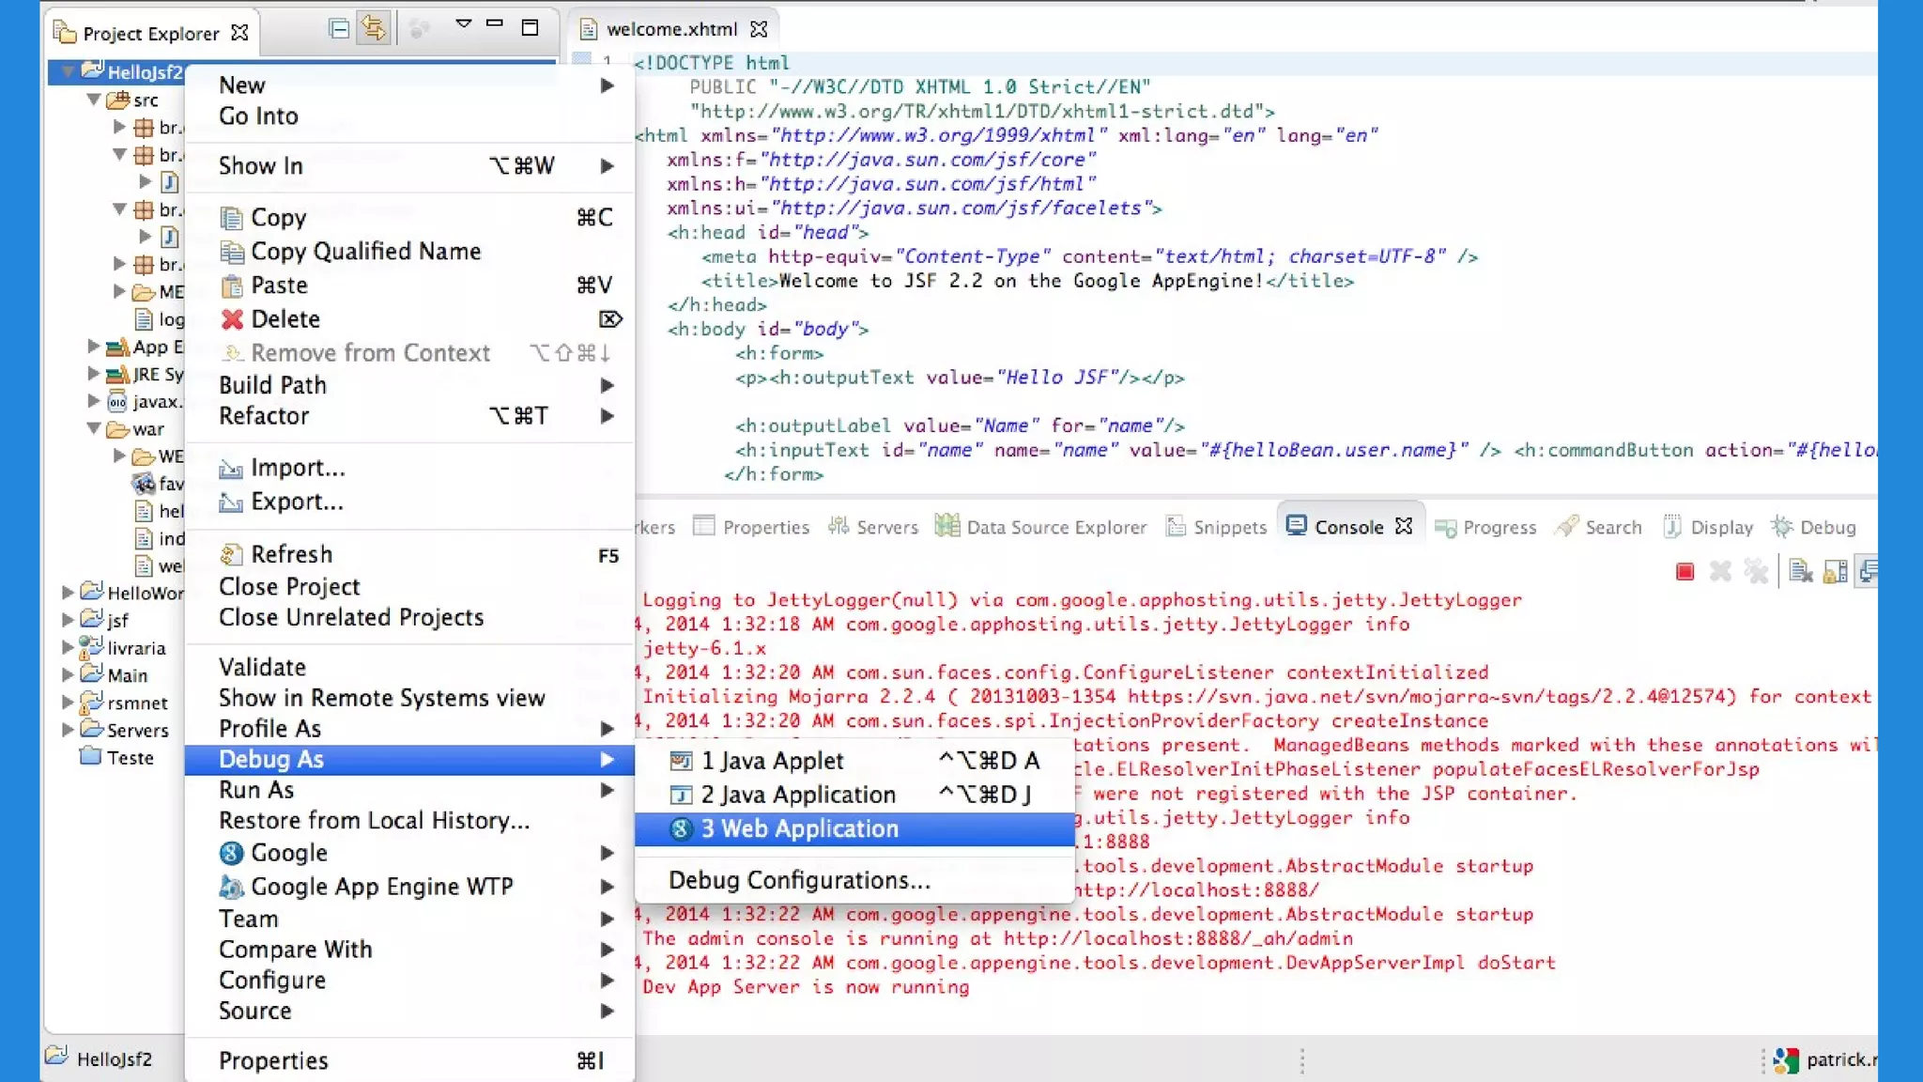Select the 3 Web Application debug option
Image resolution: width=1923 pixels, height=1082 pixels.
[x=799, y=828]
